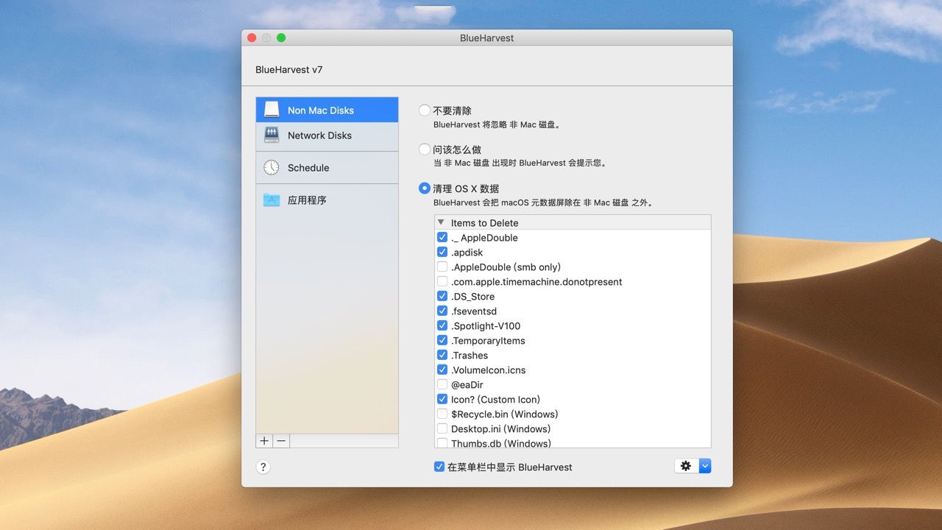Enable Desktop.ini (Windows) checkbox
Image resolution: width=942 pixels, height=530 pixels.
tap(442, 429)
